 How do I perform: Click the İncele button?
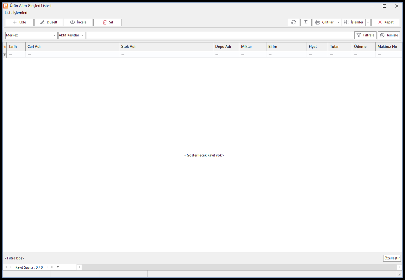[78, 22]
